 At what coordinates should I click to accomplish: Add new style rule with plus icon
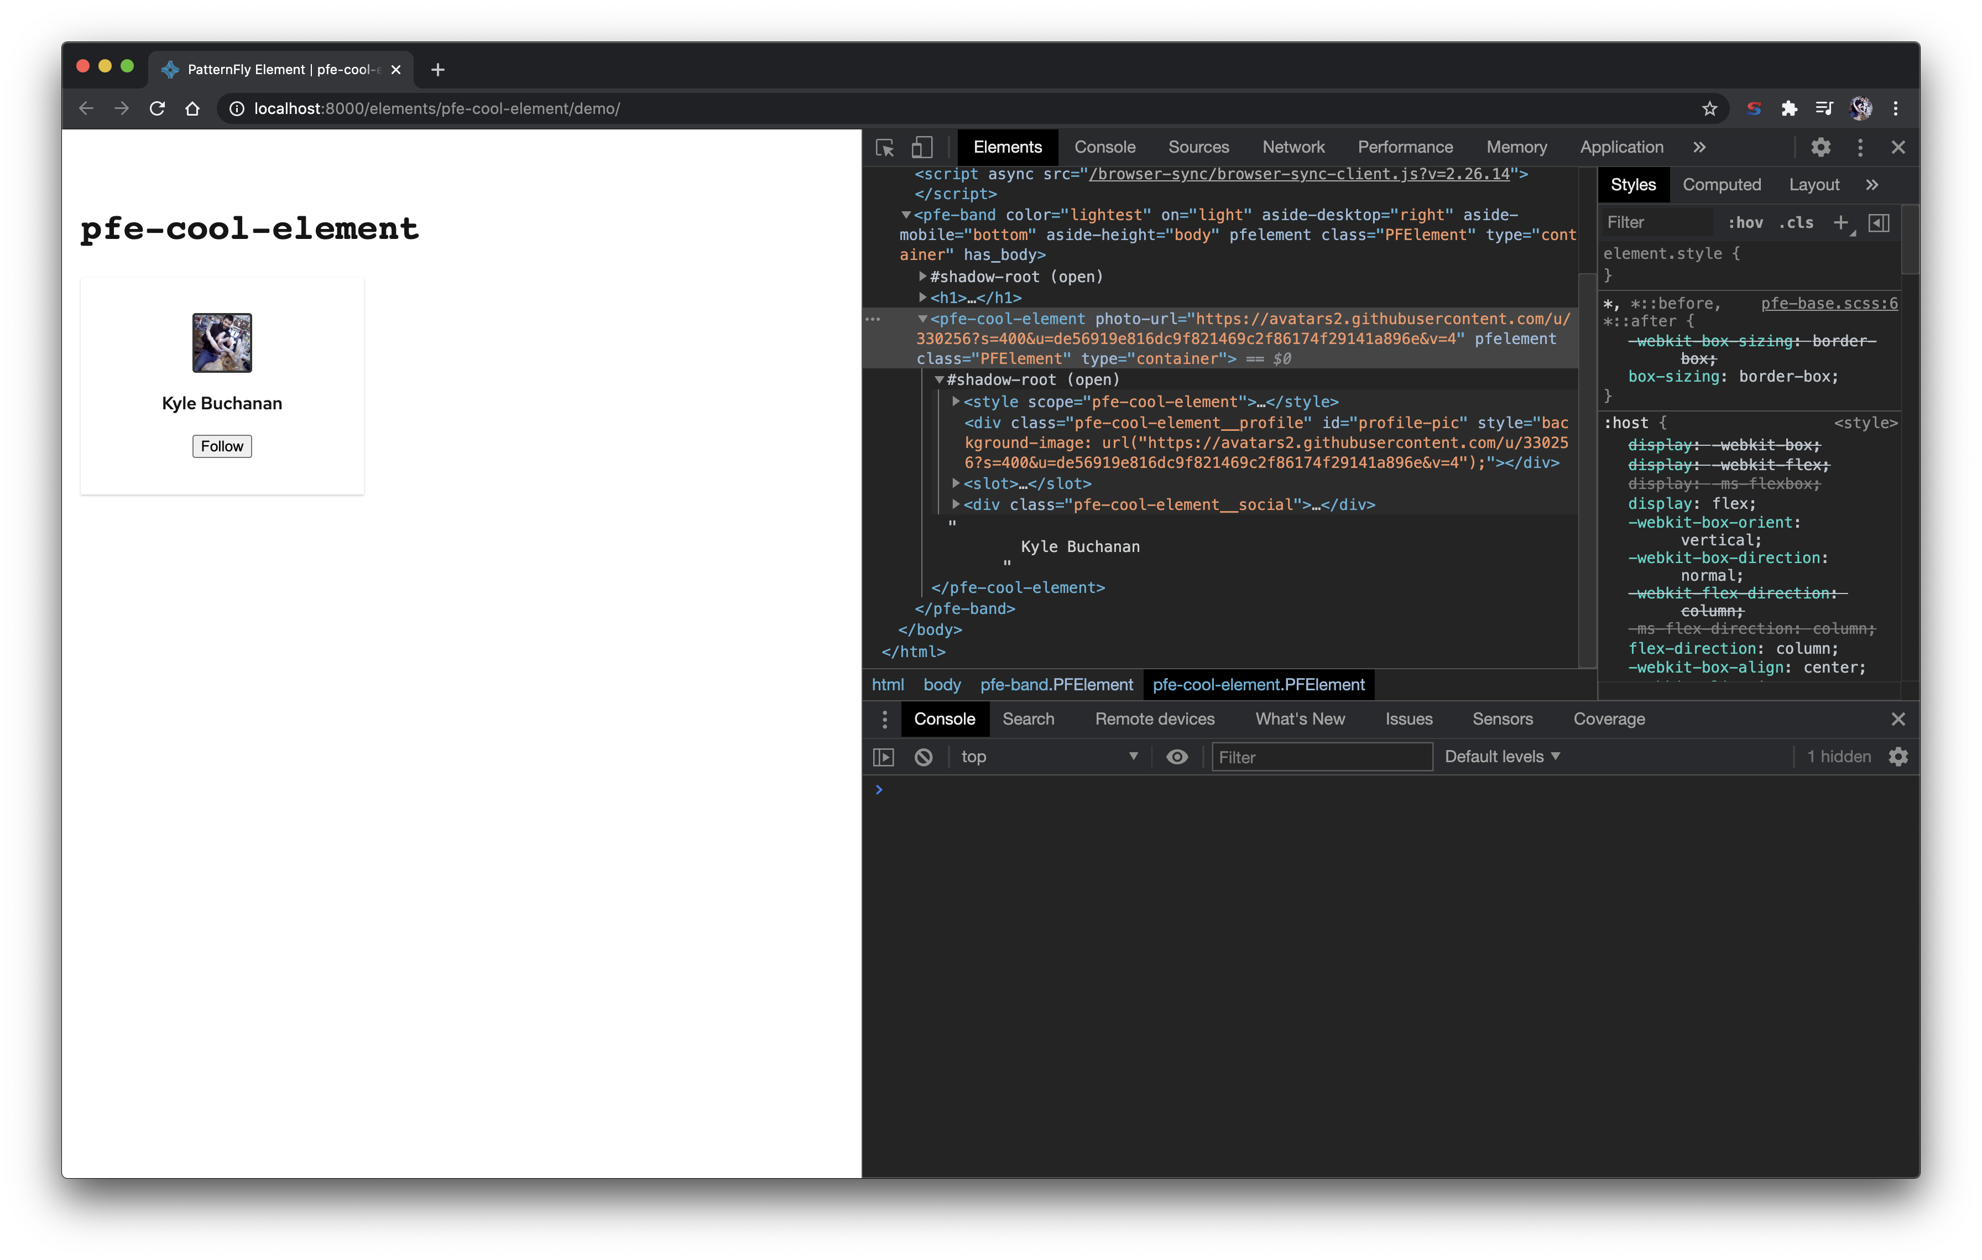click(x=1842, y=222)
